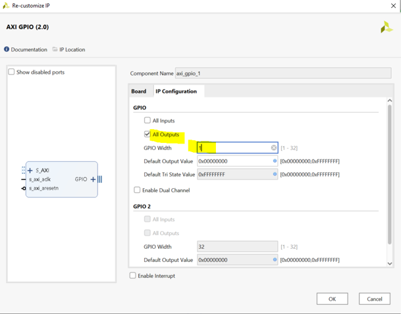The image size is (401, 314).
Task: Open IP Location link
Action: [72, 49]
